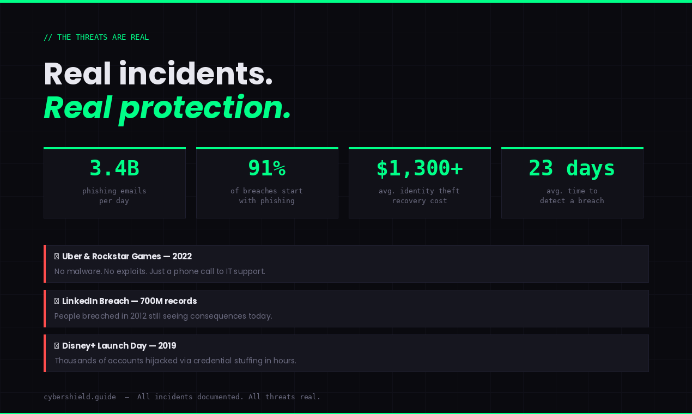Click the phishing emails per day caption
The image size is (692, 414).
pos(114,196)
